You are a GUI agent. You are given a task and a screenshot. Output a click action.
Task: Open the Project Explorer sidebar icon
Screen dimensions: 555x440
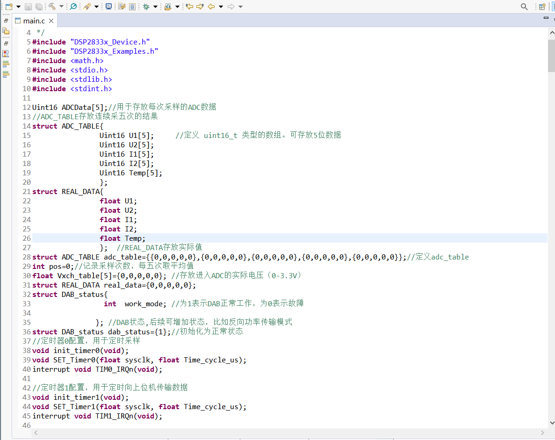tap(6, 31)
